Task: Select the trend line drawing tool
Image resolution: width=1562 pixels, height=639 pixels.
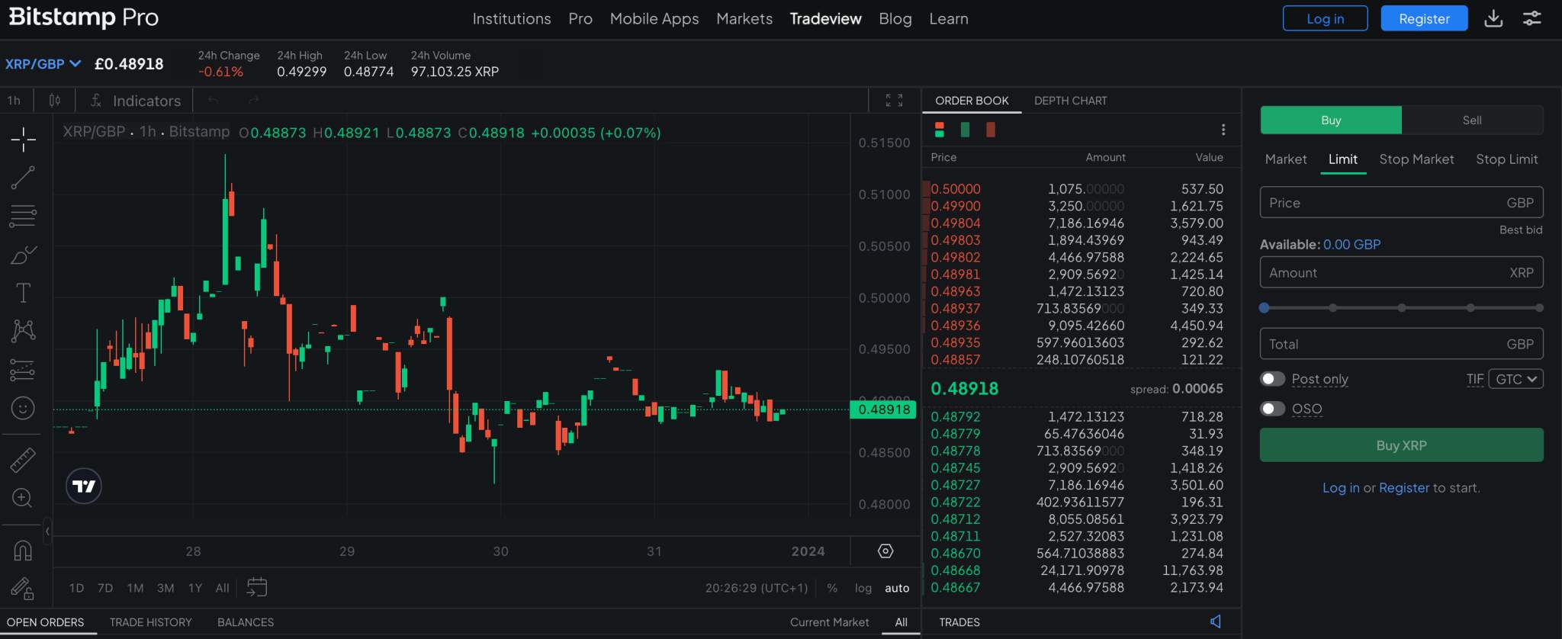Action: point(23,178)
